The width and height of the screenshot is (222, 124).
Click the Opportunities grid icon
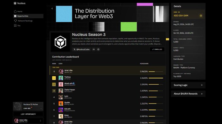coord(15,16)
